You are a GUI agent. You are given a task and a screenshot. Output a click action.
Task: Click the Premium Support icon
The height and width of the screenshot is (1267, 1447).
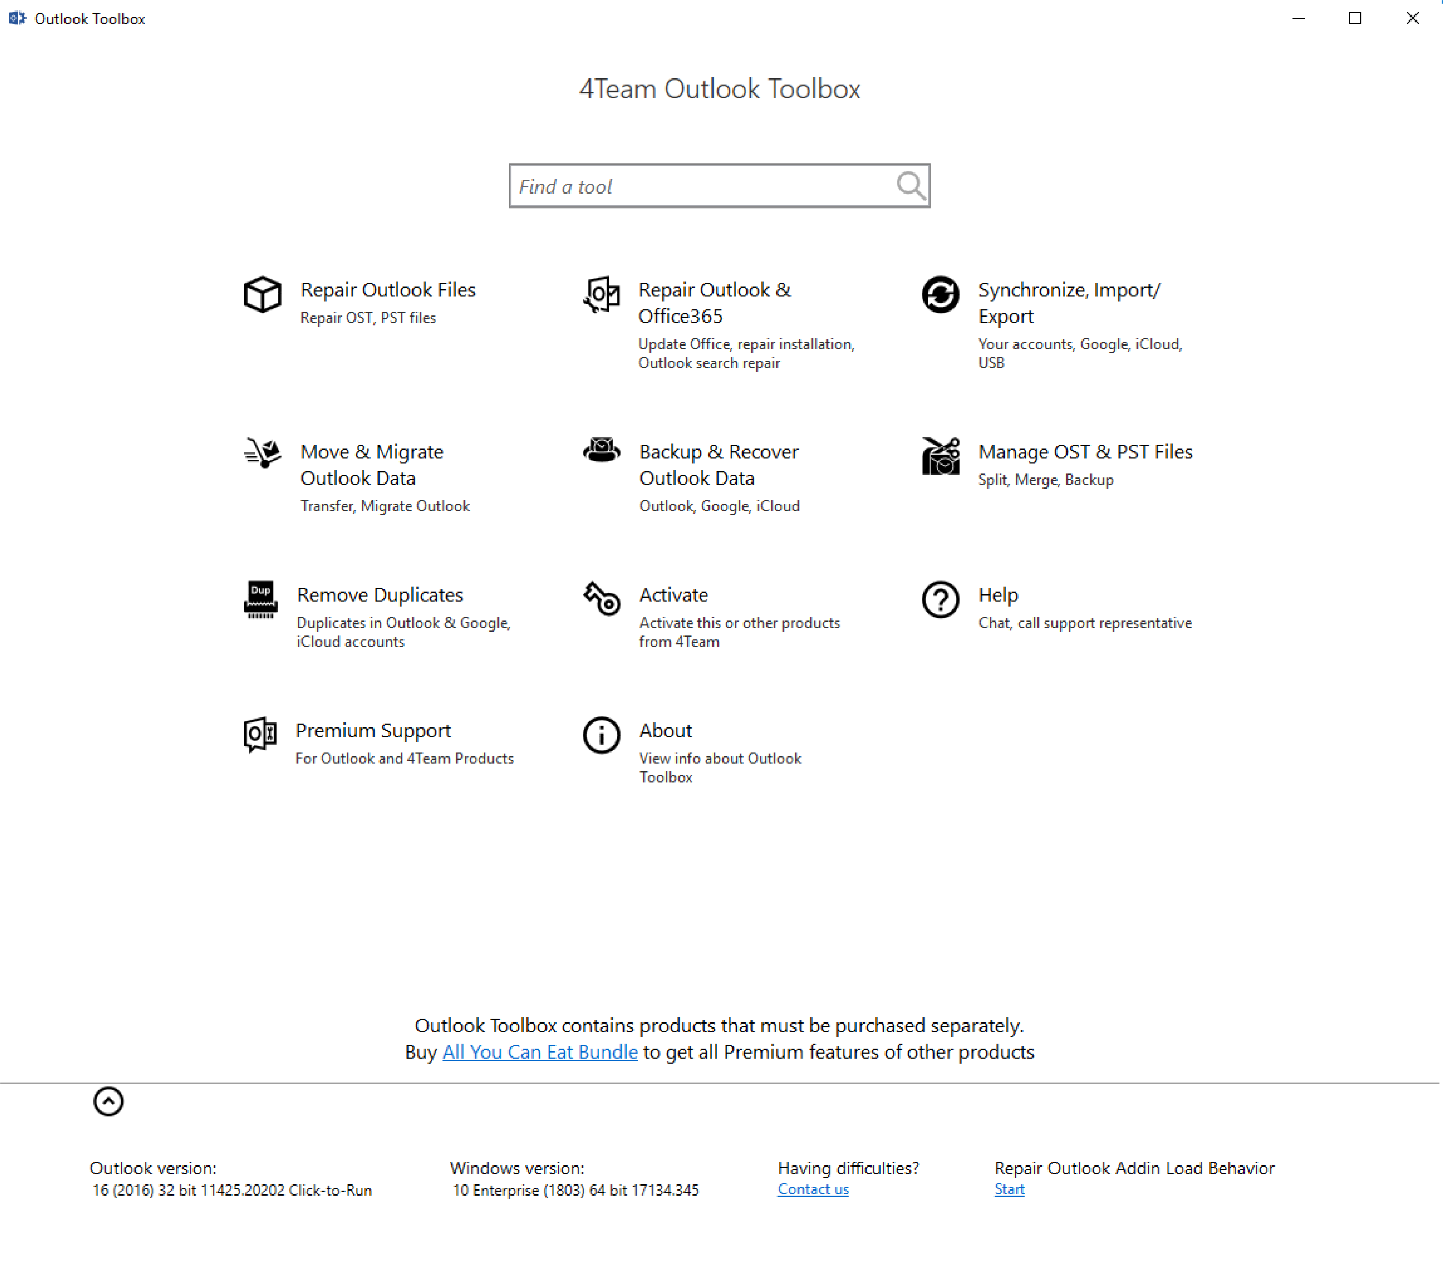259,735
